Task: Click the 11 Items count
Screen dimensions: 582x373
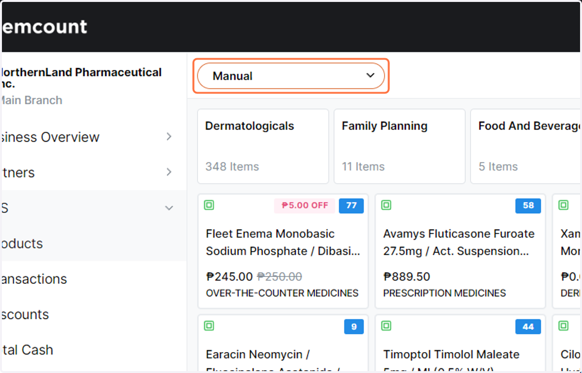Action: coord(363,167)
